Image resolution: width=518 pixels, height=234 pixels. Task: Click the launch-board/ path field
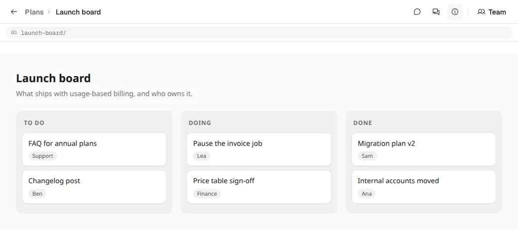(259, 33)
